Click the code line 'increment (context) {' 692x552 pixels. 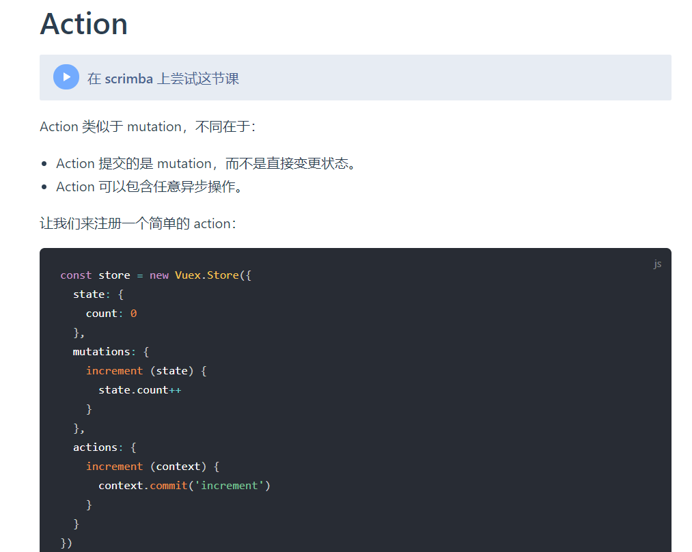153,467
